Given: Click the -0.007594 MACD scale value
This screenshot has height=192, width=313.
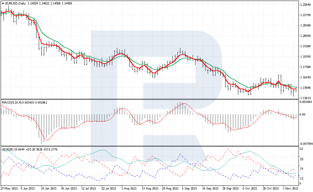Looking at the screenshot, I should point(305,144).
